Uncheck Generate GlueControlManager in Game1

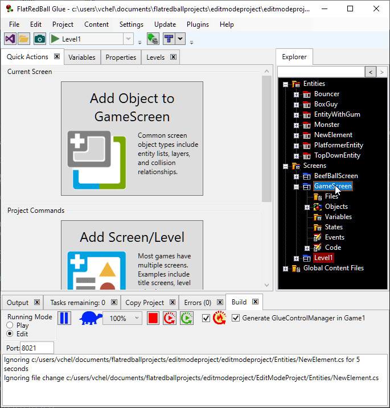pyautogui.click(x=236, y=318)
